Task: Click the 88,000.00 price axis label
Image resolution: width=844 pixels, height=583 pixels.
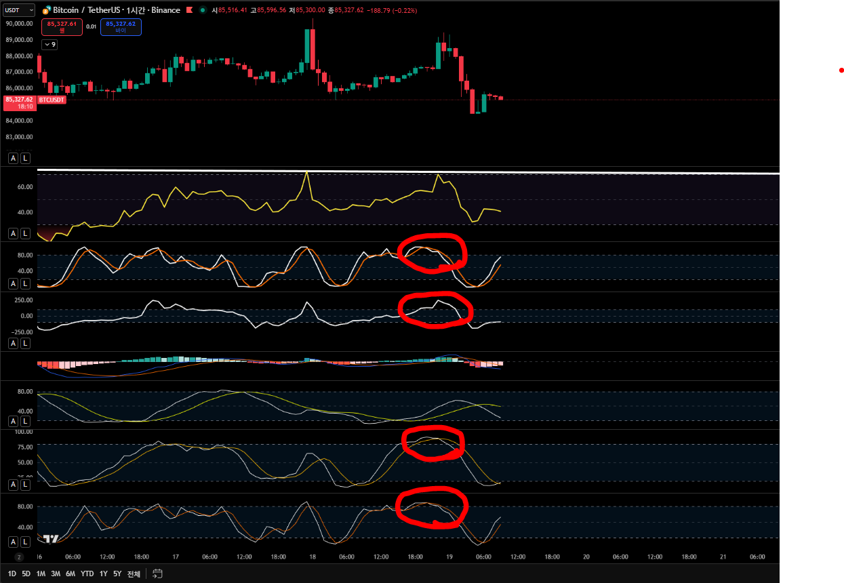Action: tap(20, 56)
